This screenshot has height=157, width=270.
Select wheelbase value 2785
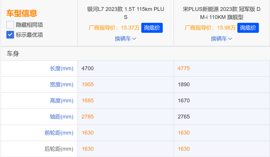[88, 117]
